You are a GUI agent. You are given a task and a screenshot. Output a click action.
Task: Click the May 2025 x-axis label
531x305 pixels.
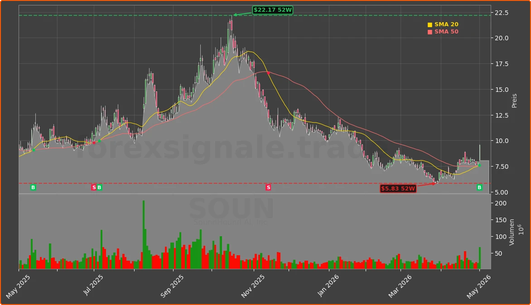[x=18, y=287]
